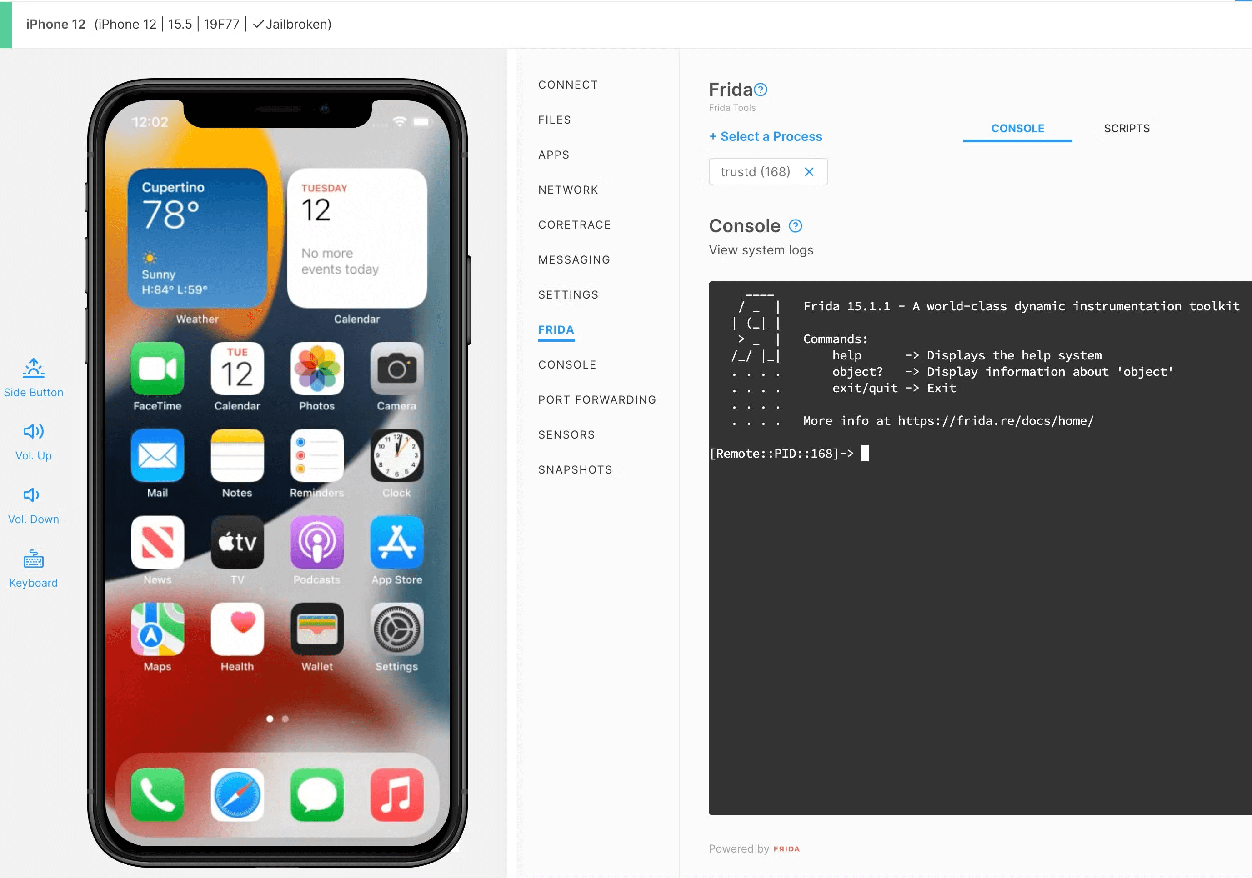This screenshot has height=878, width=1252.
Task: Launch the Apple TV app
Action: pyautogui.click(x=237, y=542)
